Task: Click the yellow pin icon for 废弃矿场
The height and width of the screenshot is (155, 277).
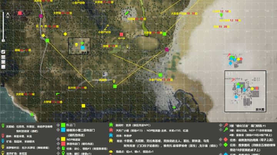Action: click(3, 153)
